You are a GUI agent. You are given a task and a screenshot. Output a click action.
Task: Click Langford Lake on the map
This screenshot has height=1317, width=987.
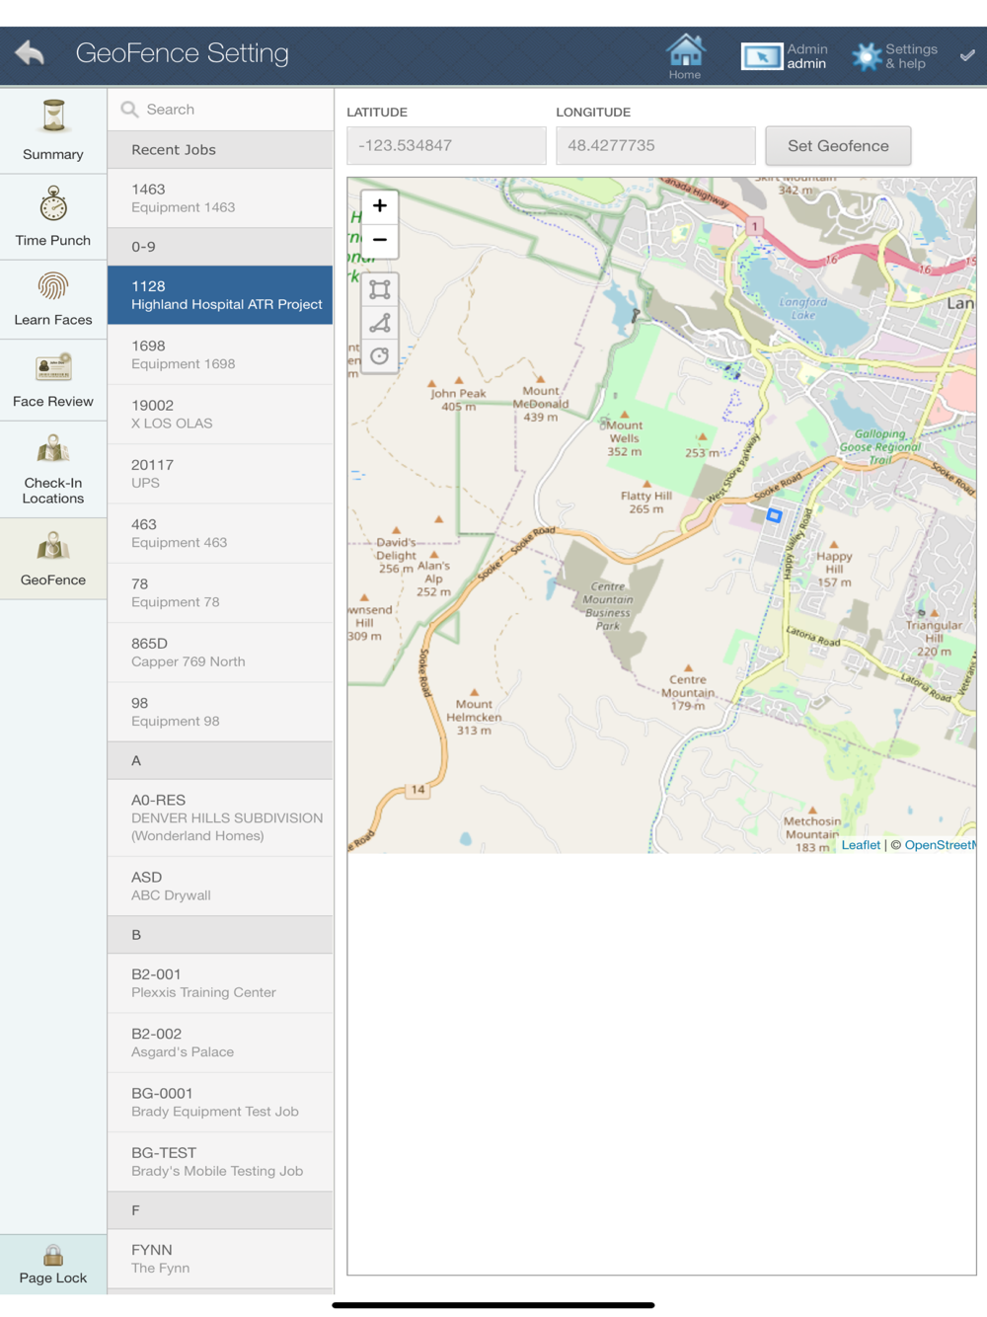tap(803, 308)
